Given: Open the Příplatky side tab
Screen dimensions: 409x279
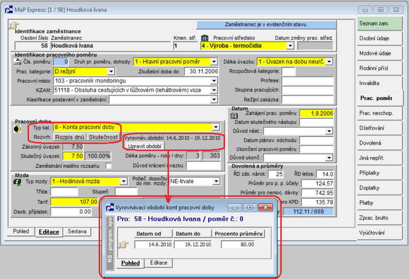Looking at the screenshot, I should coord(380,173).
